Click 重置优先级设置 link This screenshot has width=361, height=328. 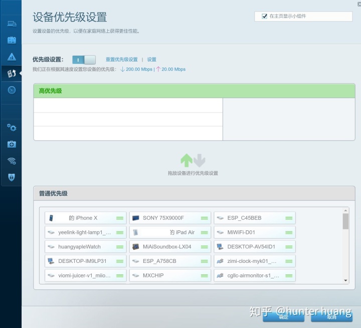(121, 60)
